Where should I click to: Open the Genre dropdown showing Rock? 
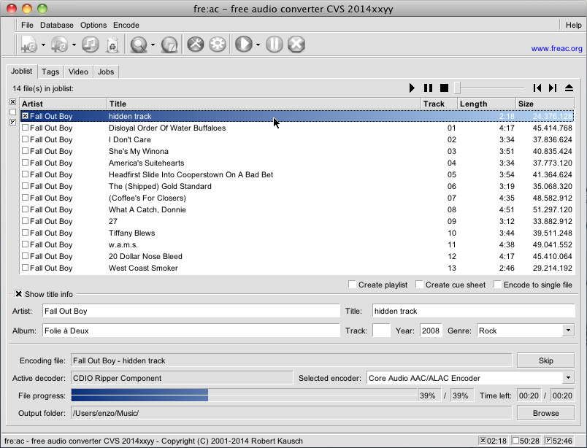pyautogui.click(x=568, y=331)
